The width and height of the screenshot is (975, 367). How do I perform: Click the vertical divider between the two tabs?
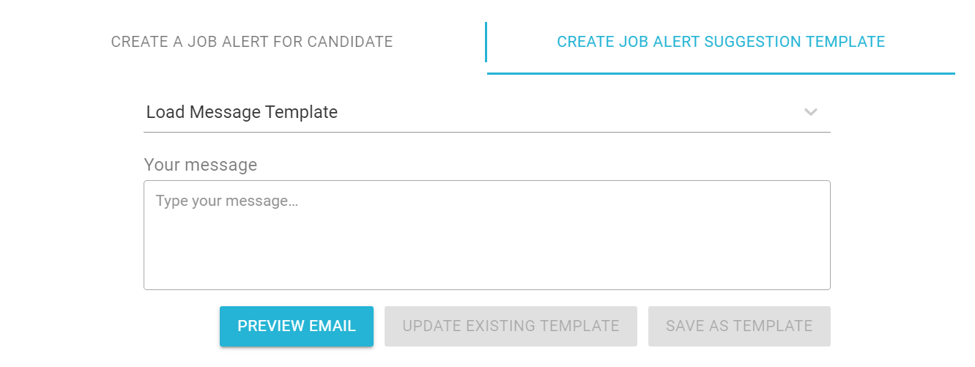[x=486, y=42]
